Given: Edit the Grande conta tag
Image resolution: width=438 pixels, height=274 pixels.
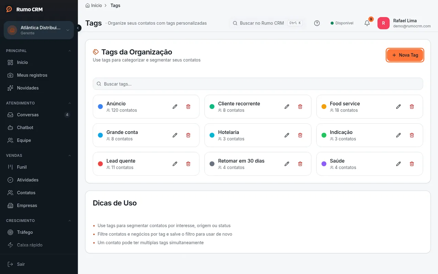Looking at the screenshot, I should pyautogui.click(x=175, y=135).
